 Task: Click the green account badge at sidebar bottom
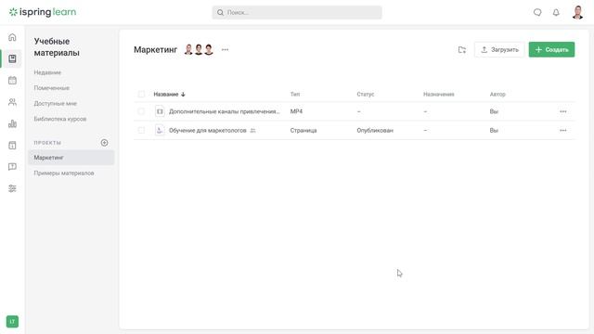(12, 322)
